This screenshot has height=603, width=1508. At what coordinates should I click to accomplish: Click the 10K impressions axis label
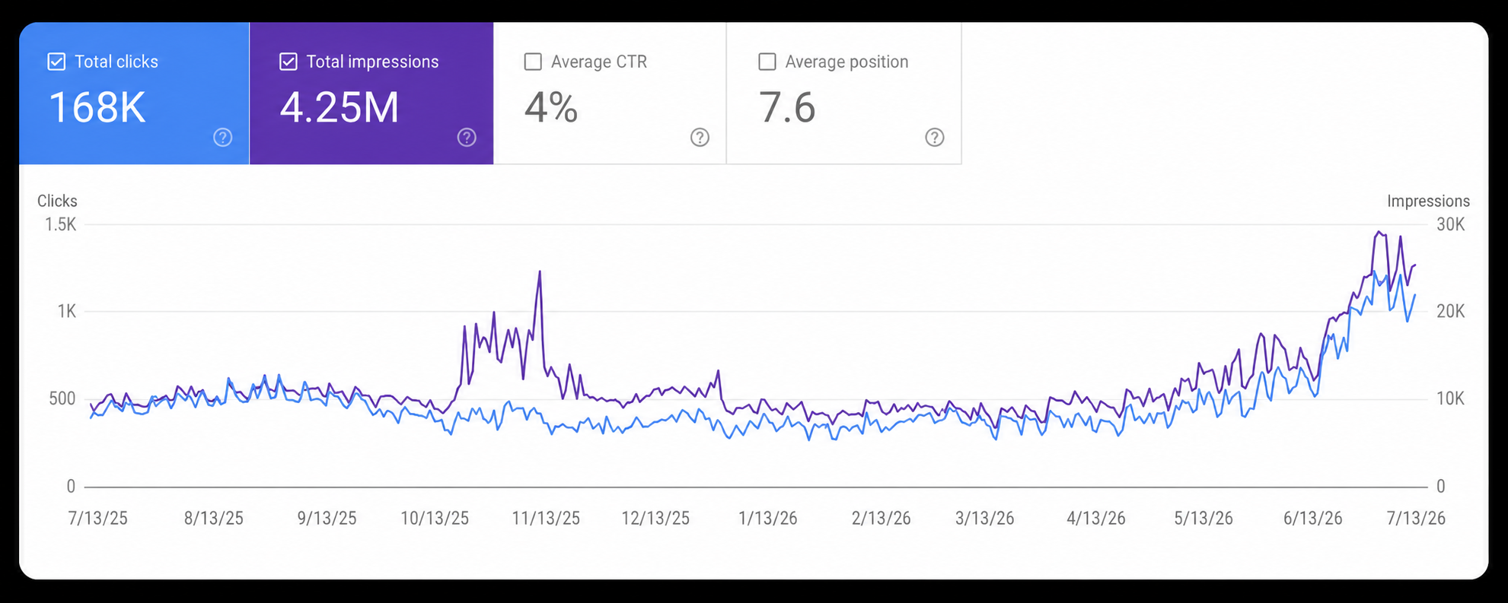click(1450, 398)
